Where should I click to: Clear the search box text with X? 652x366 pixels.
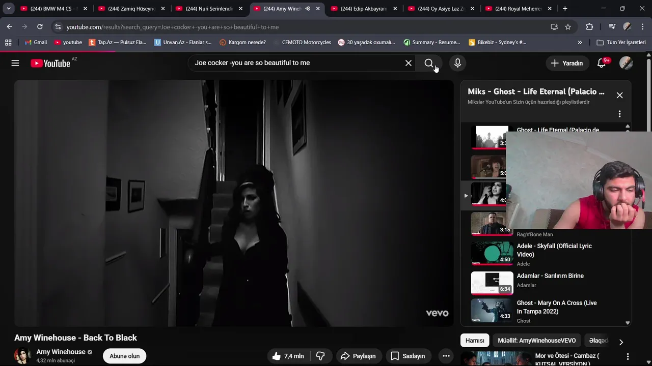409,63
